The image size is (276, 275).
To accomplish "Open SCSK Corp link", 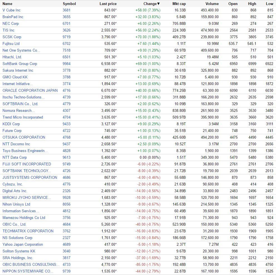I will point(12,37).
